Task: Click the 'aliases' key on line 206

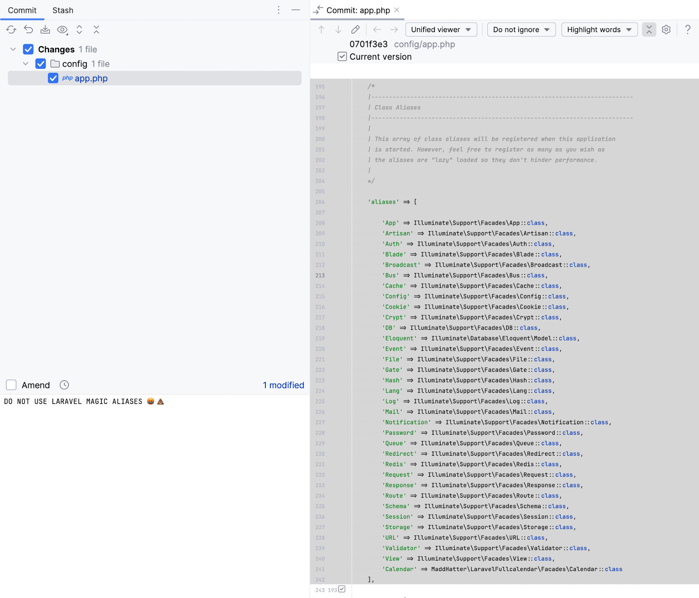Action: [x=383, y=202]
